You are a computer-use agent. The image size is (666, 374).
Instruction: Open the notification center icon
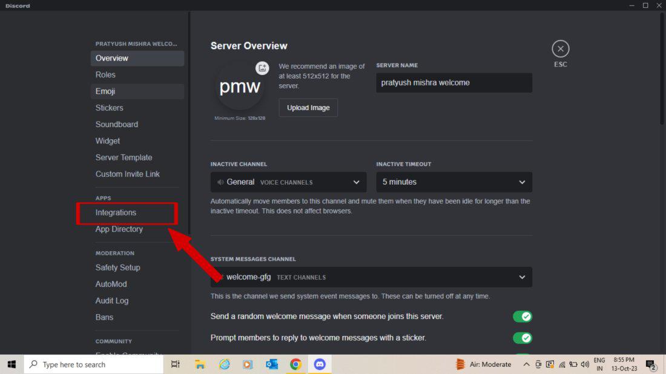[x=651, y=364]
